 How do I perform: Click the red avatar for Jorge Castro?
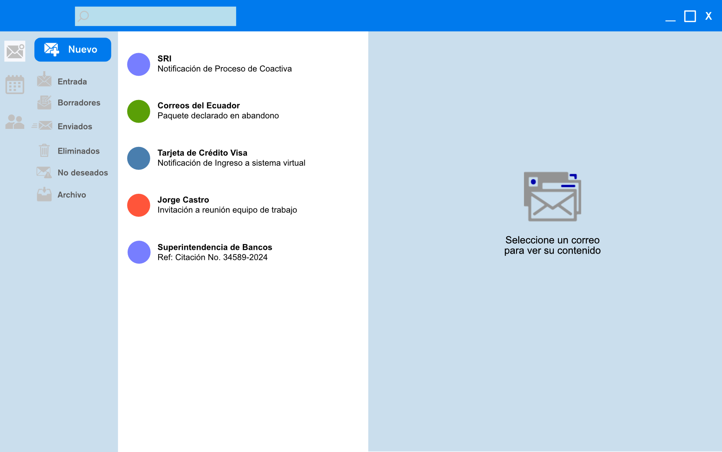139,205
